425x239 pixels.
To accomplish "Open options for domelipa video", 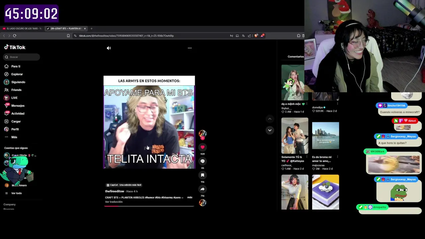I will 337,104.
